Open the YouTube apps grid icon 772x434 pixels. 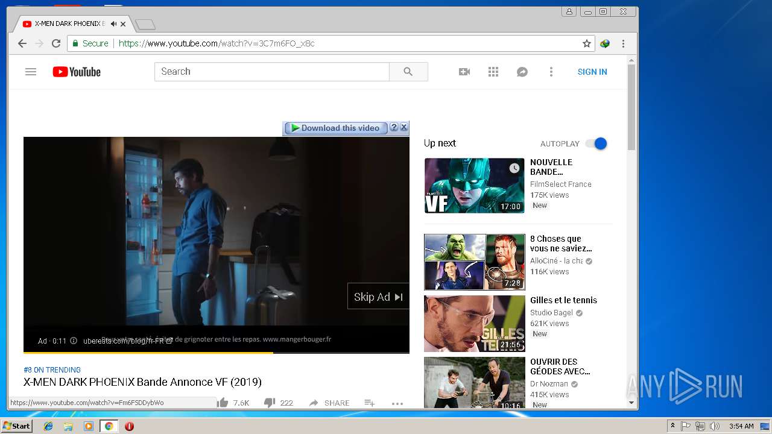point(493,72)
